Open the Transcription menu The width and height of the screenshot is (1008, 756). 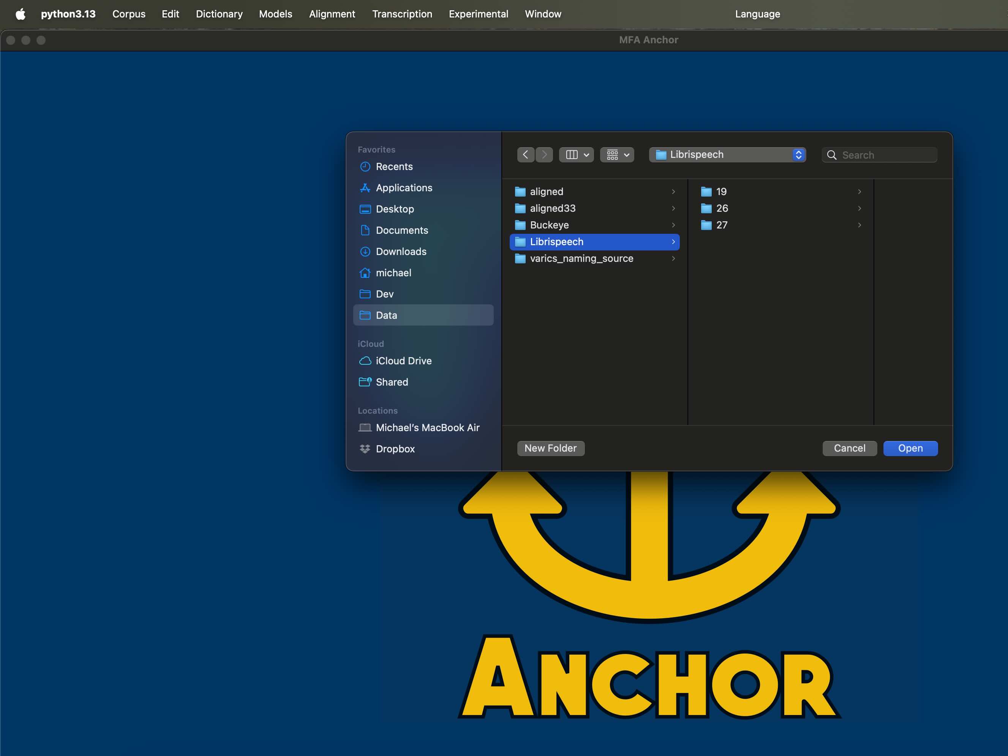coord(402,14)
